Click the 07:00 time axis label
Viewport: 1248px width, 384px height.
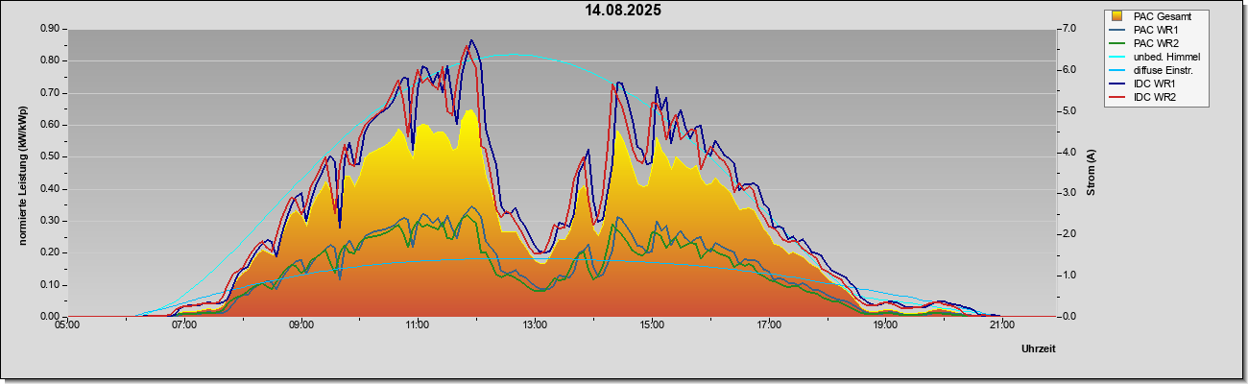(184, 324)
